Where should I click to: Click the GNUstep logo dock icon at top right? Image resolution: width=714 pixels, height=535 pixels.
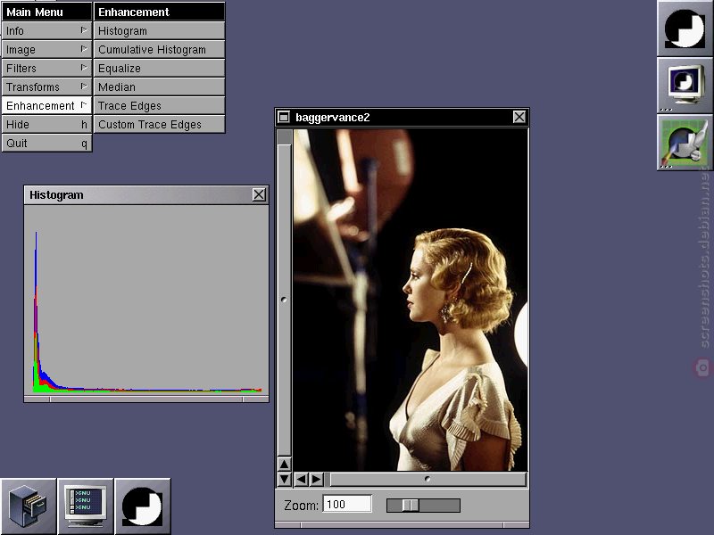[x=685, y=29]
